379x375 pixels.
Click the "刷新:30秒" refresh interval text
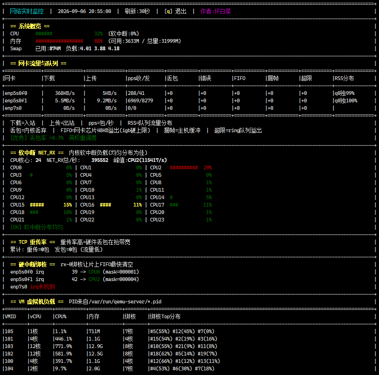pos(138,11)
